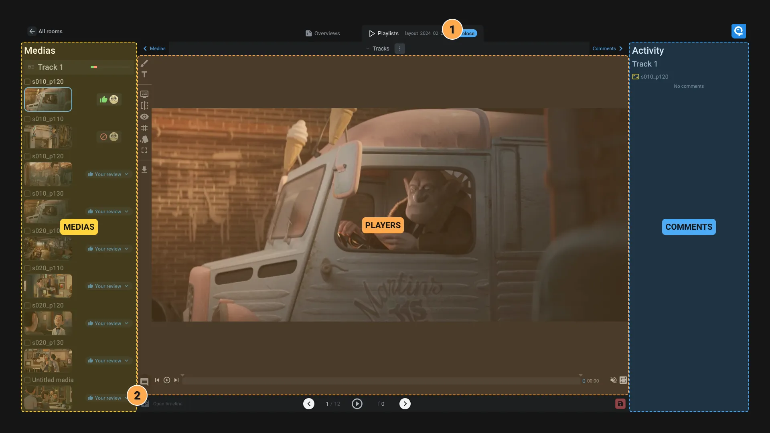Go back to All rooms

tap(45, 31)
